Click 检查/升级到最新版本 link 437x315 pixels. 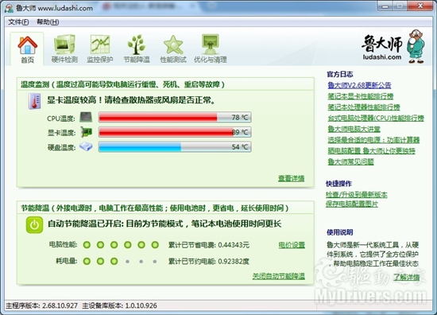click(x=357, y=194)
